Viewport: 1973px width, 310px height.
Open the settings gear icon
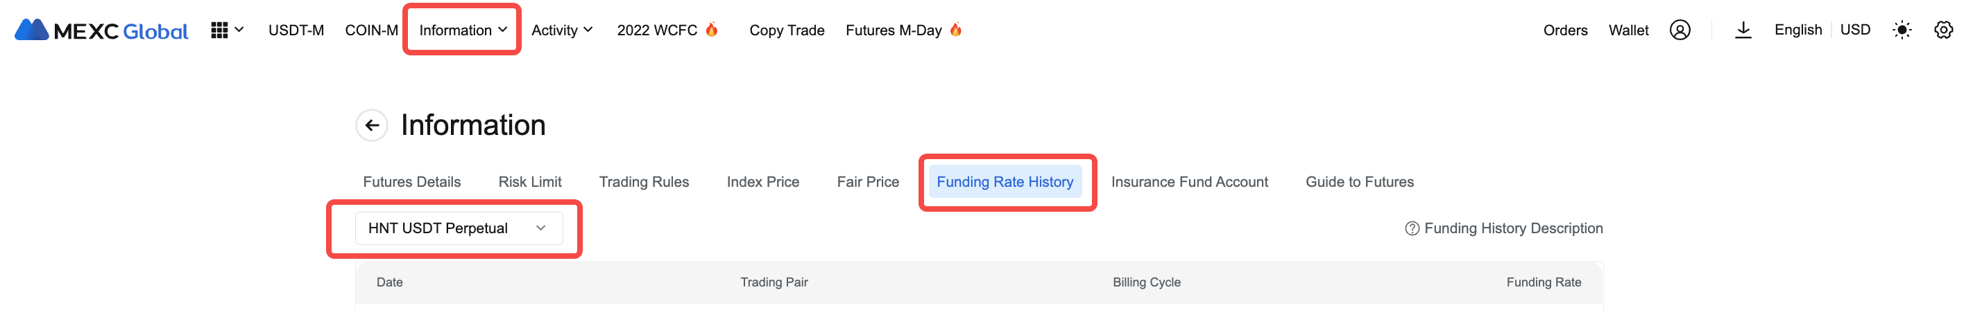click(1943, 30)
